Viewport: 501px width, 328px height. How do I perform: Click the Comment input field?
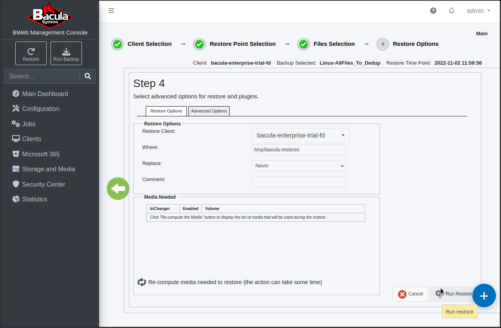coord(299,182)
